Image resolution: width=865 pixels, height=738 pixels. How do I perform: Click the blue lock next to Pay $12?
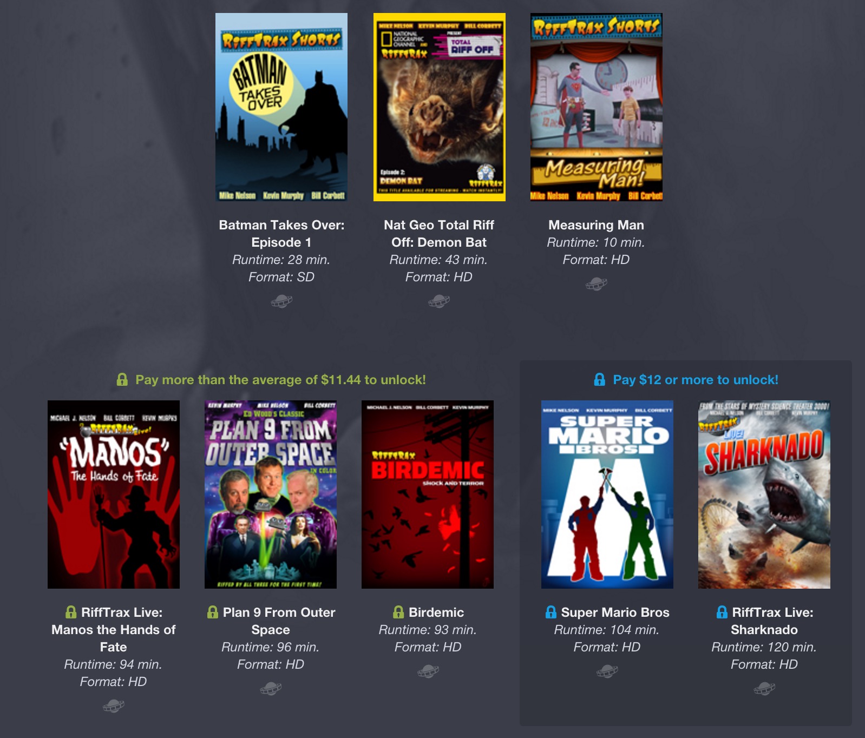(599, 379)
